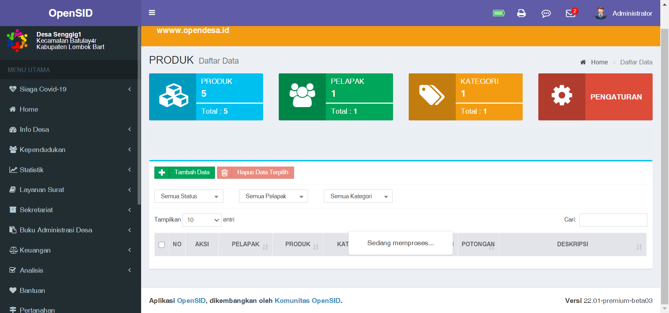Sort table by the DESKRIPSI column arrows
Image resolution: width=669 pixels, height=313 pixels.
[x=639, y=247]
